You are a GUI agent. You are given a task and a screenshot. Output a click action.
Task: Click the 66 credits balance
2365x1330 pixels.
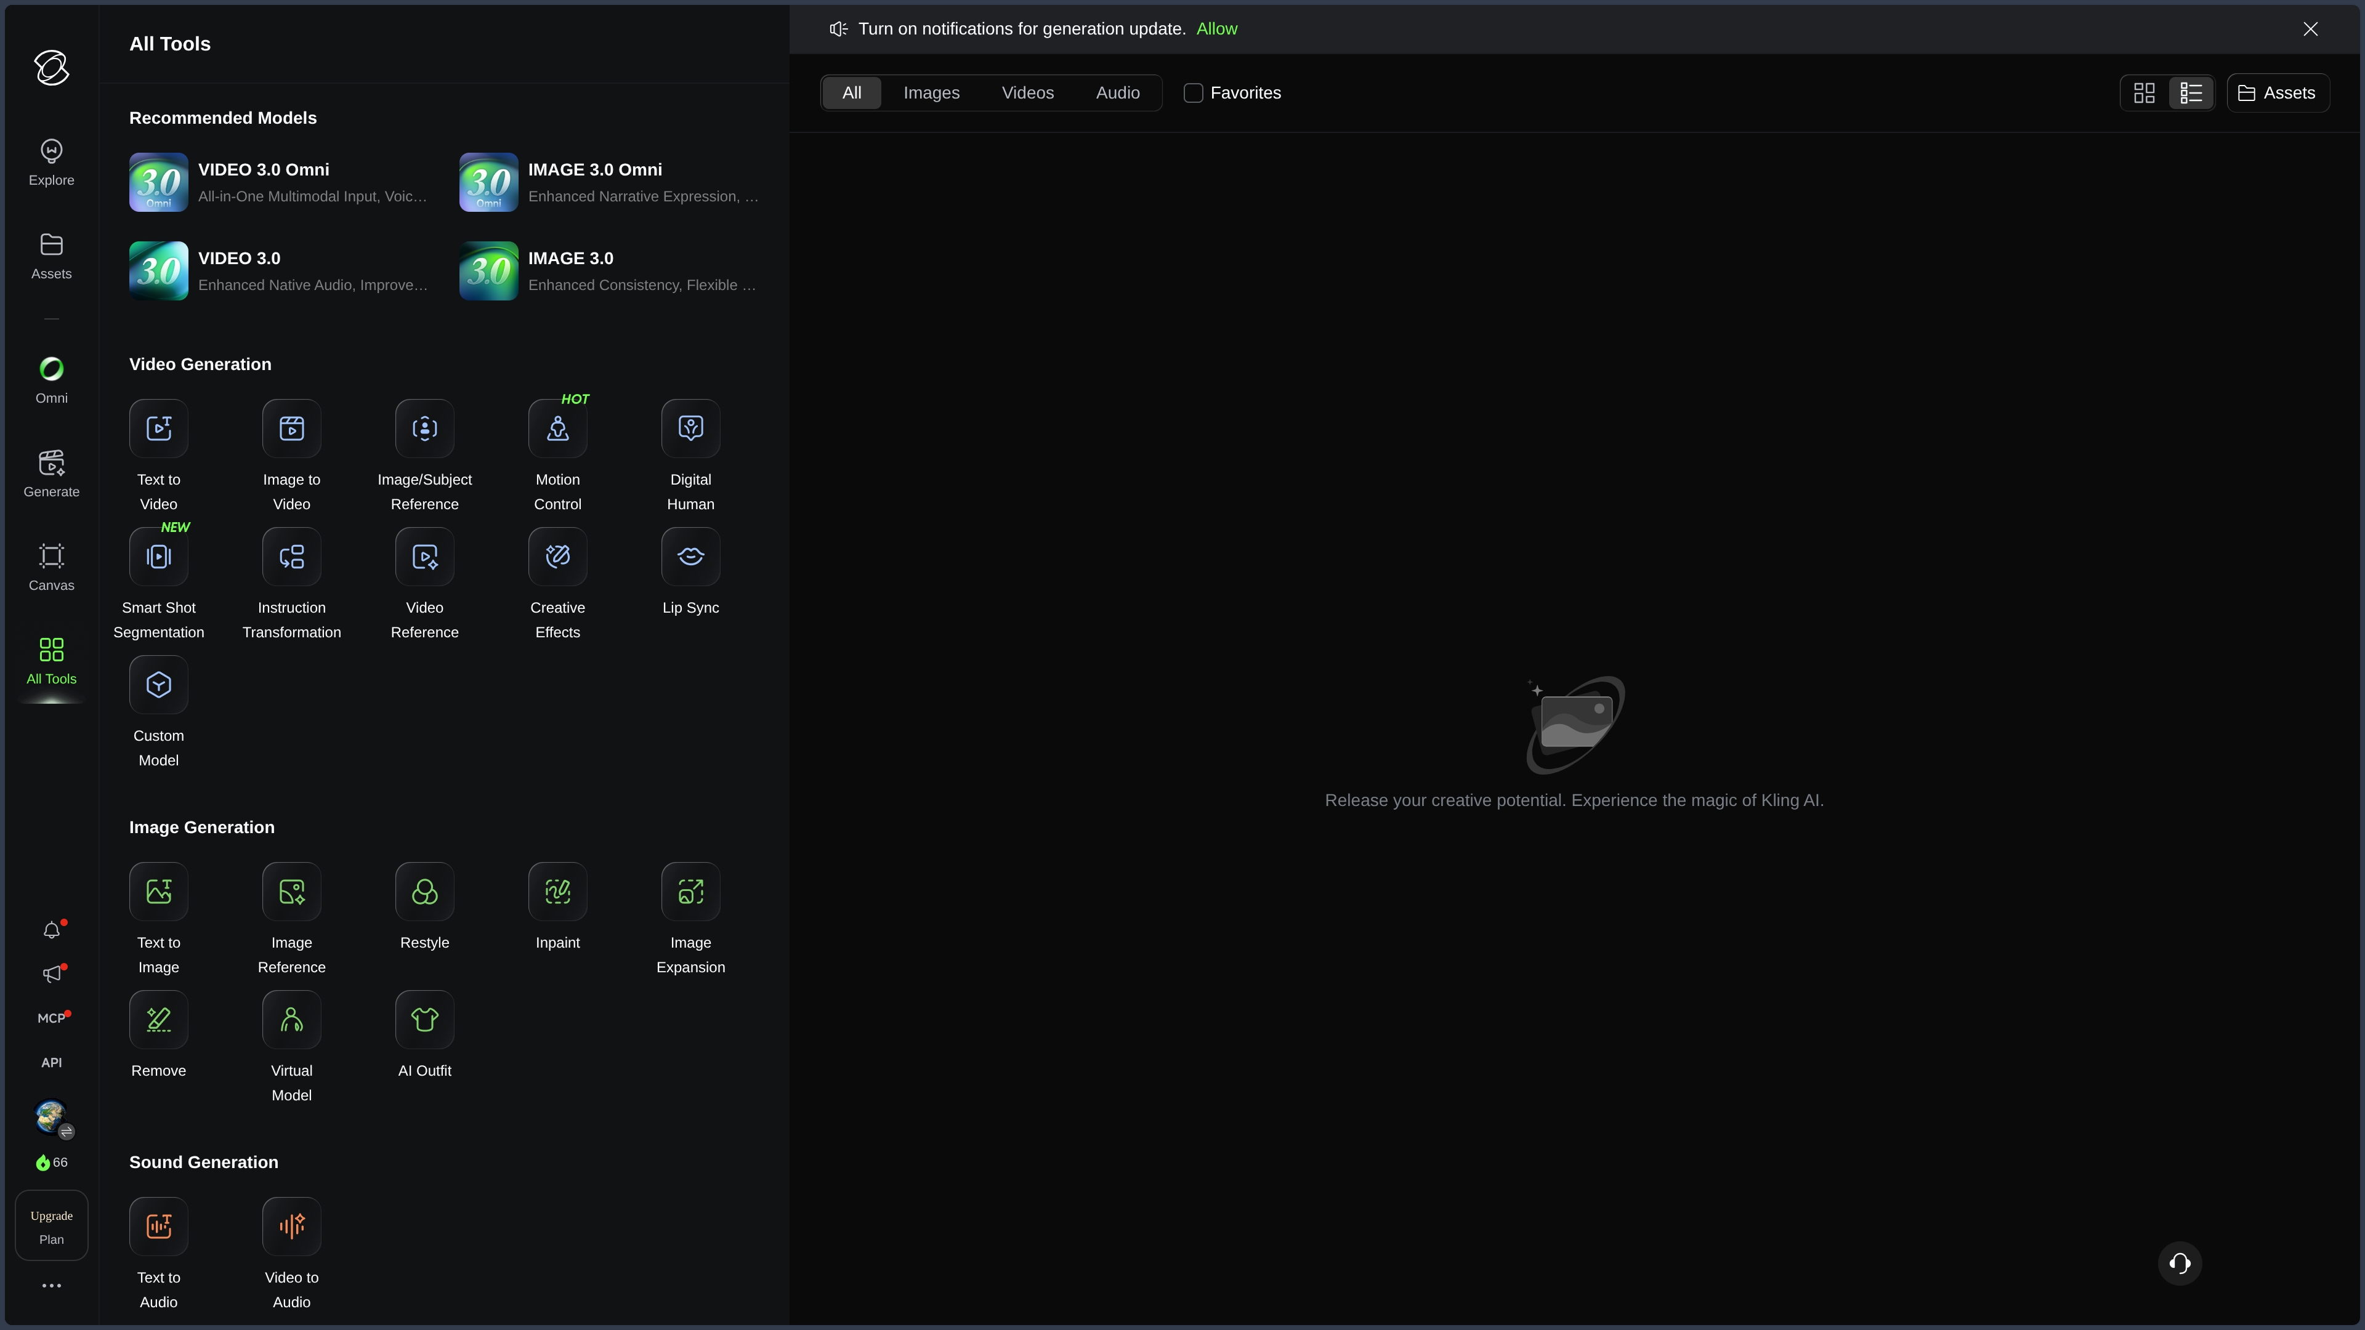click(x=51, y=1163)
